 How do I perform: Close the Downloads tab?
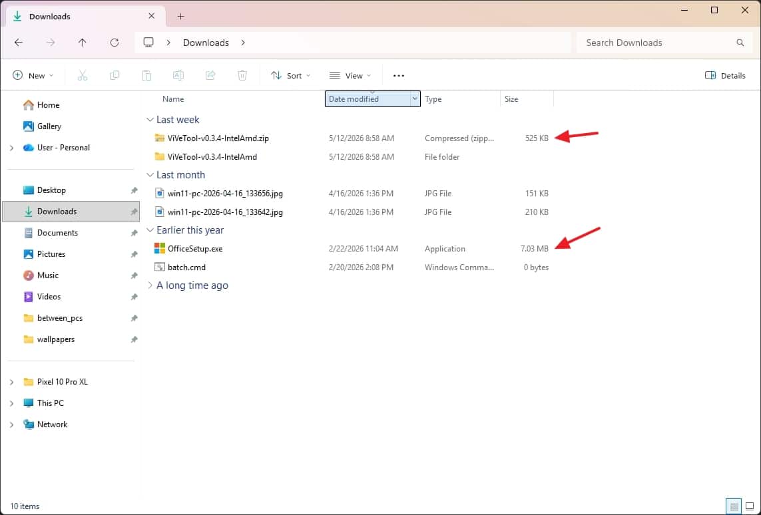point(151,16)
